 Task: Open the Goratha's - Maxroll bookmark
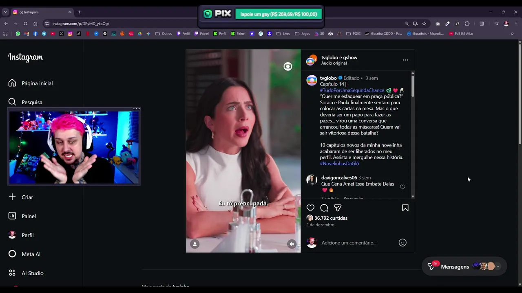click(x=425, y=34)
